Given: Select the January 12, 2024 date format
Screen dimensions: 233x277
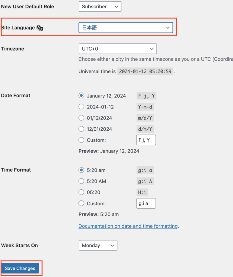Looking at the screenshot, I should pos(81,95).
